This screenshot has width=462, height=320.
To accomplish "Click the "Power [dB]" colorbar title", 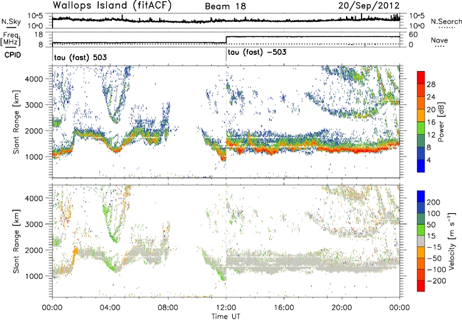I will click(441, 122).
